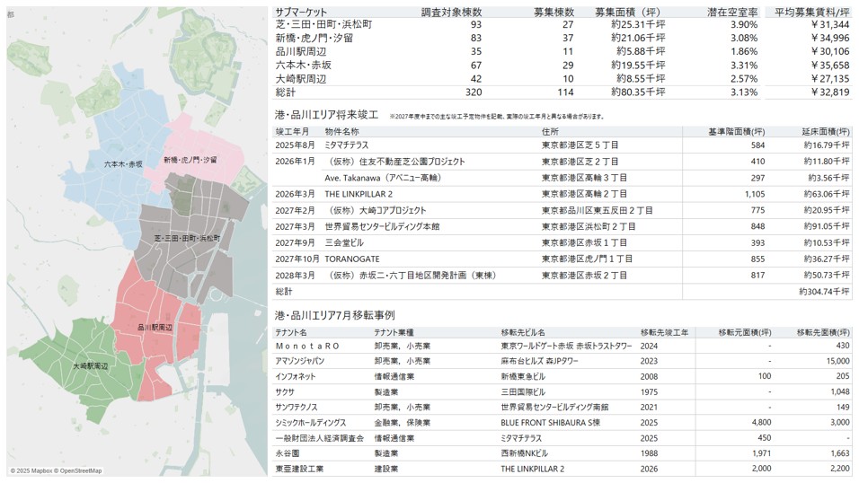859x483 pixels.
Task: Click the テナント業種 column header
Action: pyautogui.click(x=394, y=332)
